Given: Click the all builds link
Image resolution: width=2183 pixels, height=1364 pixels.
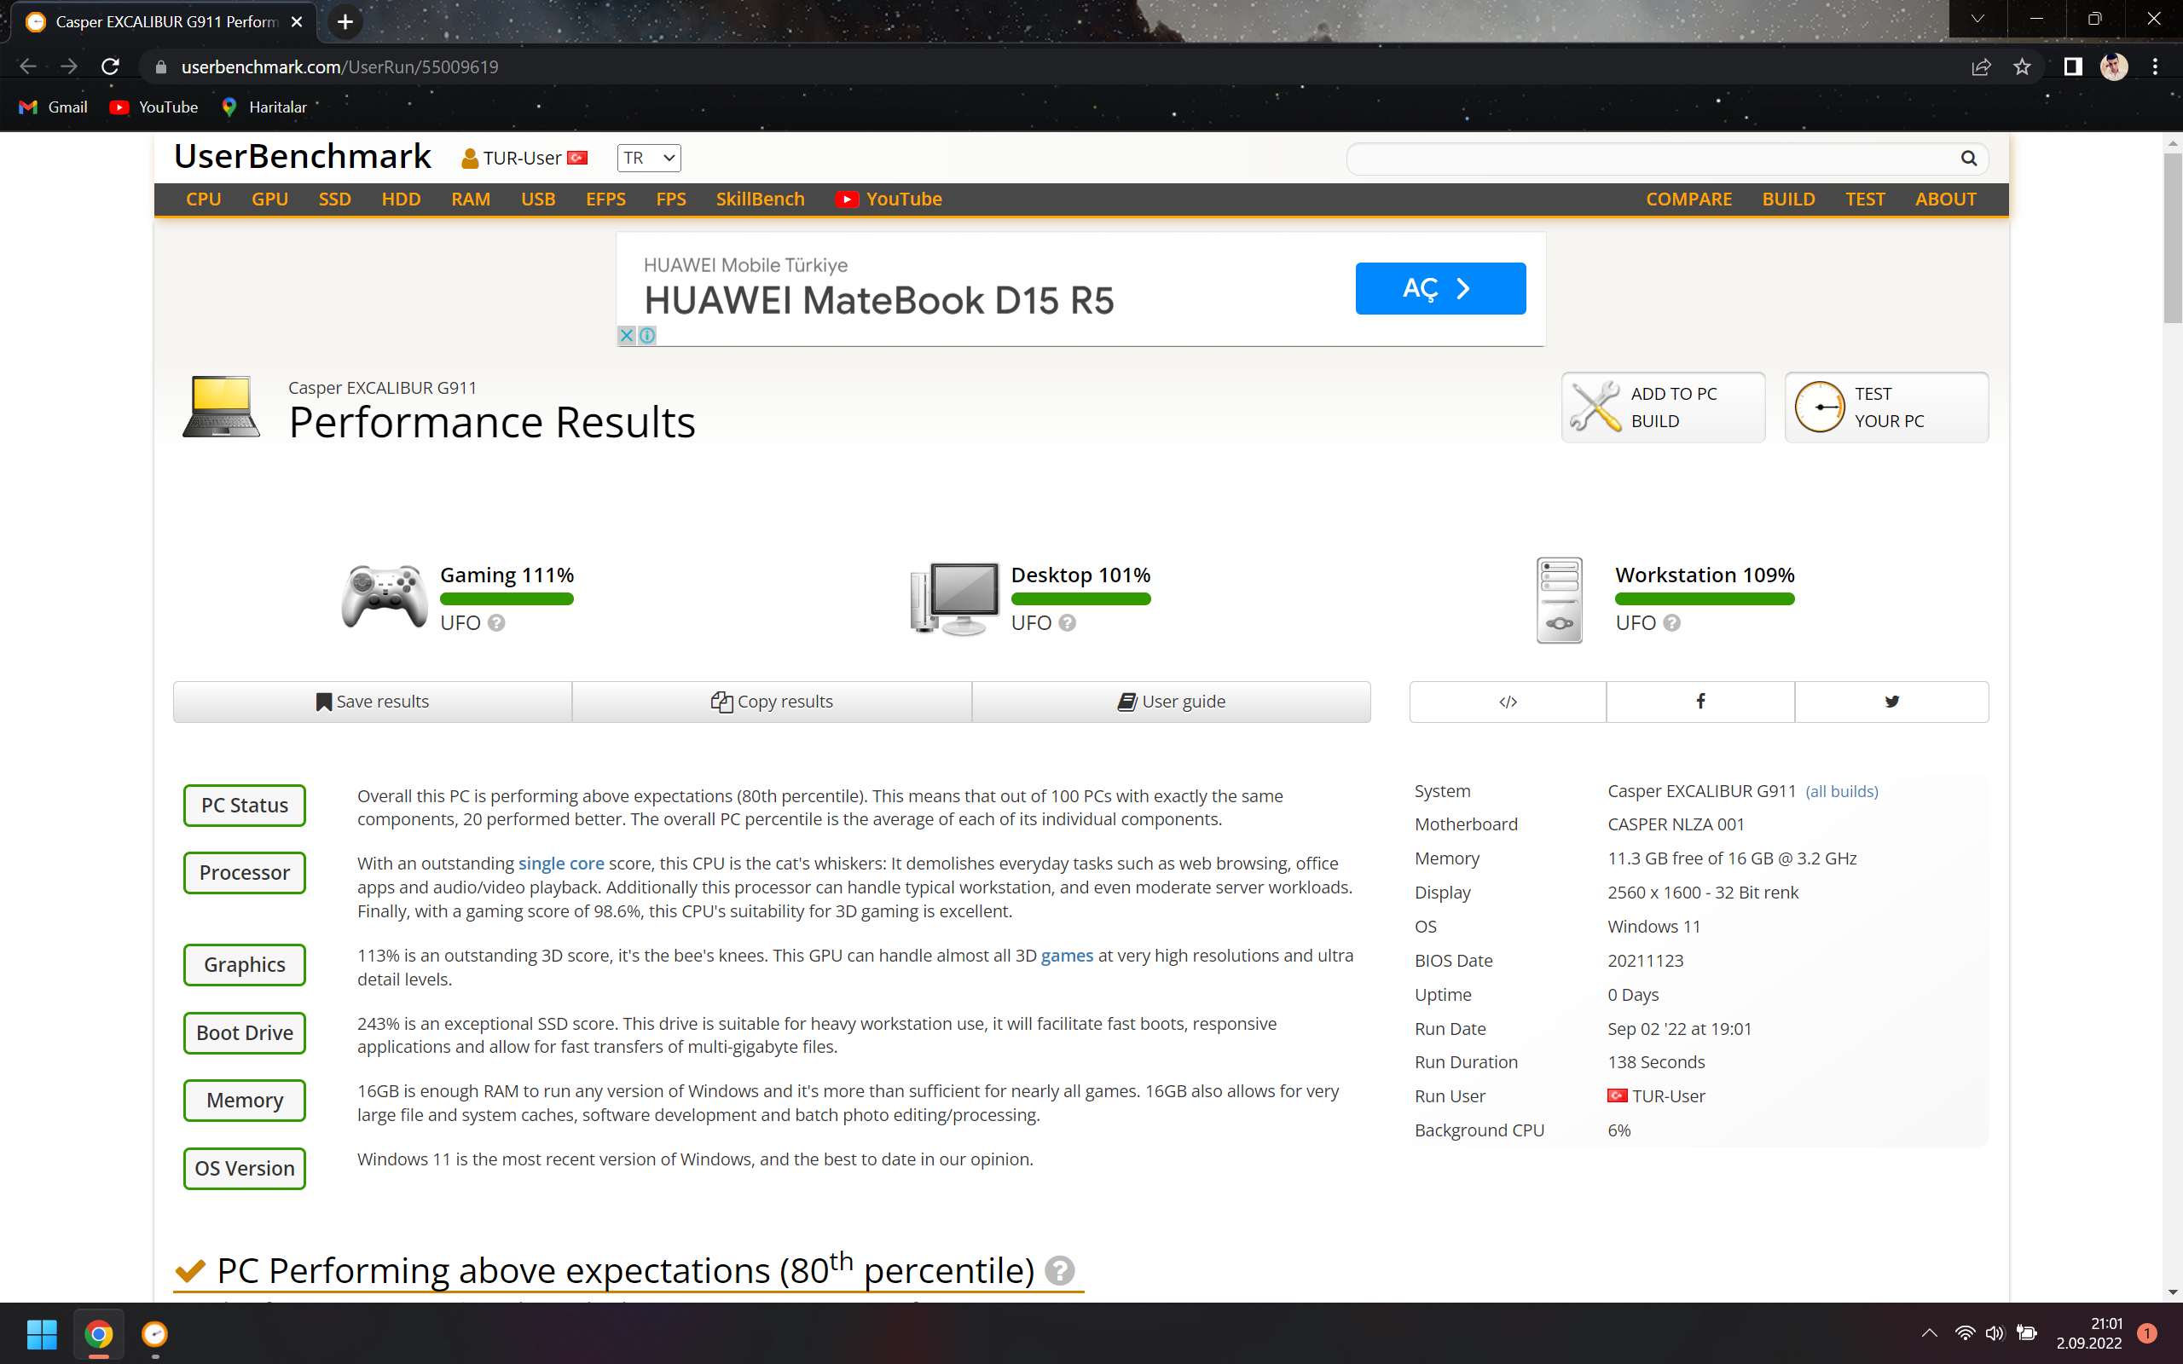Looking at the screenshot, I should pos(1841,791).
